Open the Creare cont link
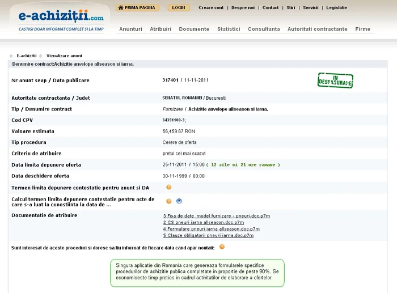The image size is (397, 293). click(x=211, y=7)
